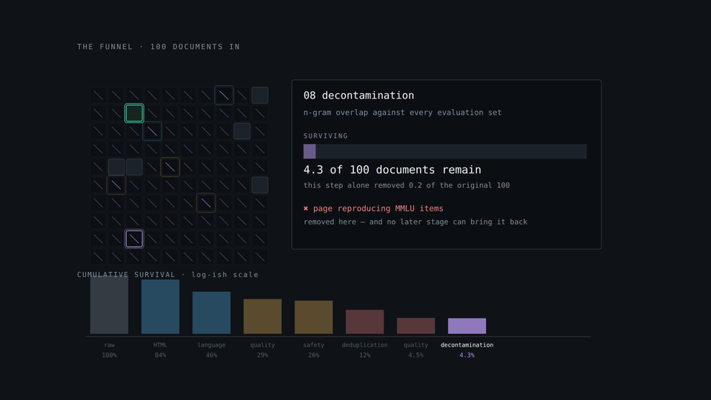Click 'n-gram overlap against every evaluation set'
The height and width of the screenshot is (400, 711).
click(403, 113)
